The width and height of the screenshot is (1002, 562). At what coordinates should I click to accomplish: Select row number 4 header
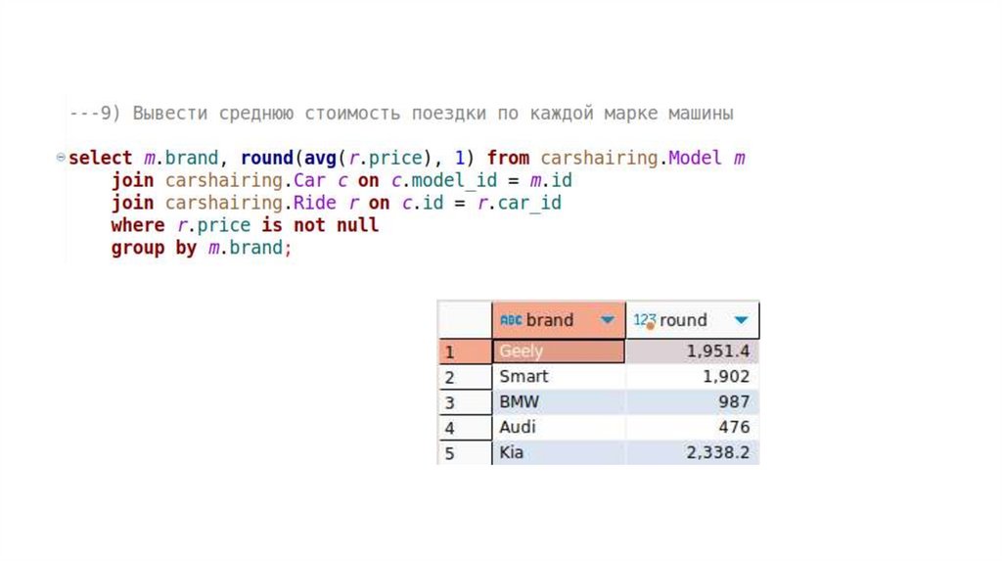click(465, 427)
